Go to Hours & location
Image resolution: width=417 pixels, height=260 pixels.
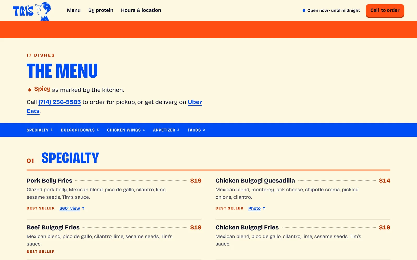pyautogui.click(x=141, y=10)
